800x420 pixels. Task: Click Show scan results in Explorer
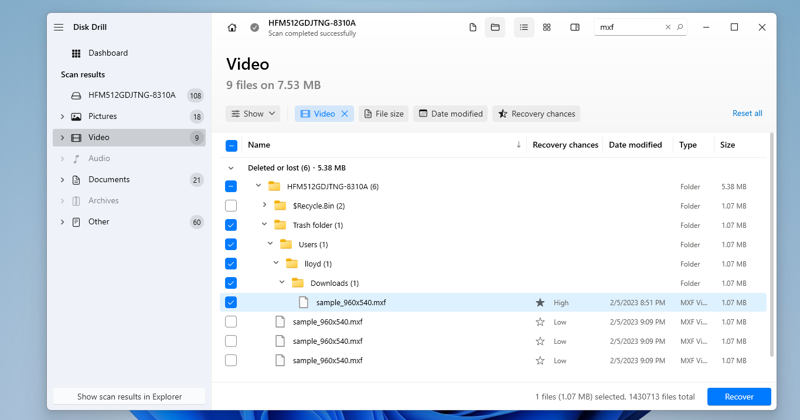(x=130, y=397)
